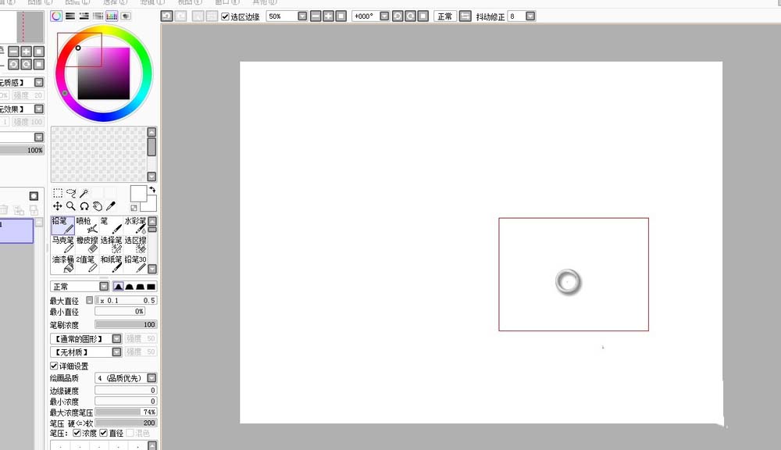Select the hand pan tool

point(98,205)
